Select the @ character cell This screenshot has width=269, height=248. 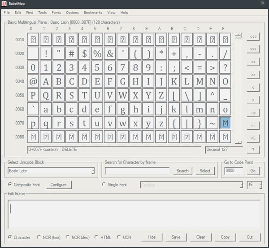[x=33, y=81]
